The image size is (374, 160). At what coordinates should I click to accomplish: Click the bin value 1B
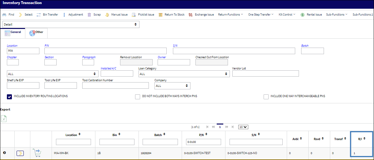click(99, 153)
